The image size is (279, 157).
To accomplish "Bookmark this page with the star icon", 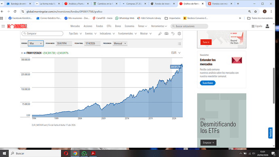I will click(x=256, y=11).
